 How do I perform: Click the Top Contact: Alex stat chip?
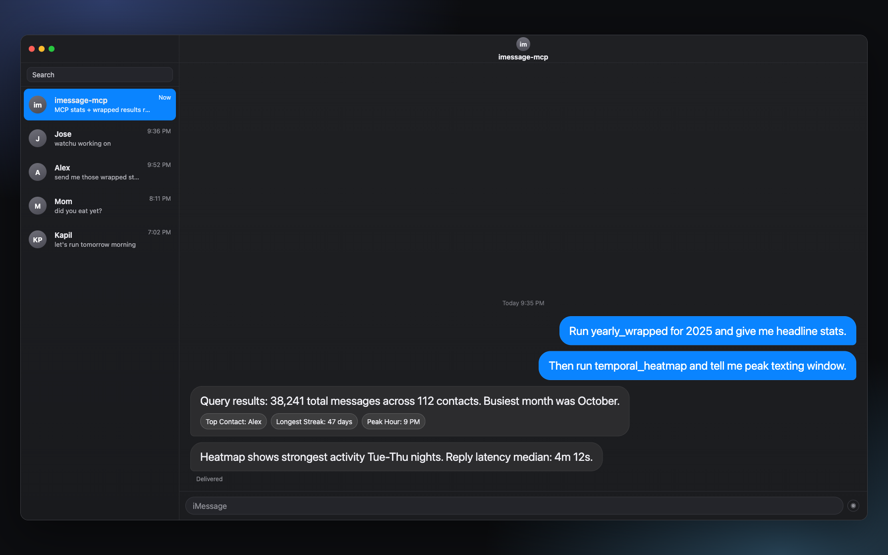[233, 421]
